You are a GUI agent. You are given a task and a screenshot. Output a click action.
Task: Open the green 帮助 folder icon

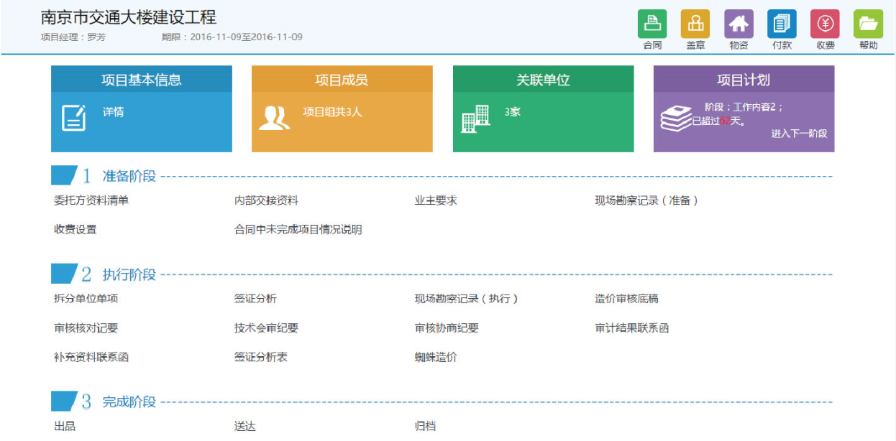pos(867,24)
